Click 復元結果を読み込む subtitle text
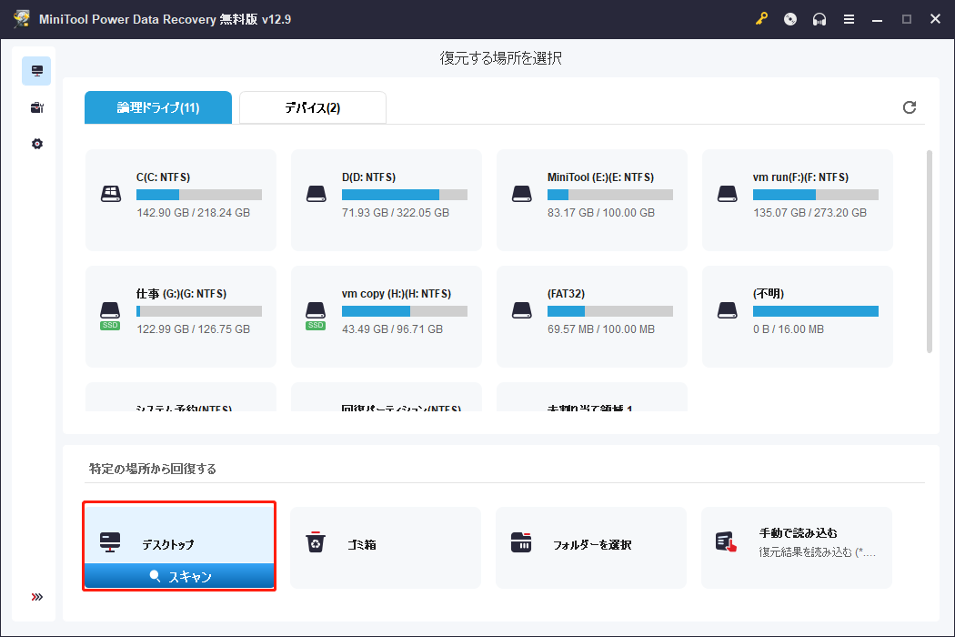 click(818, 552)
